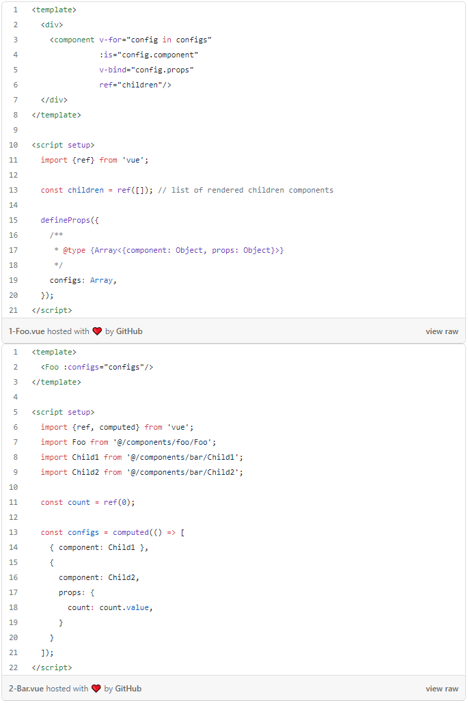The height and width of the screenshot is (703, 468).
Task: Select line number 21 in 1-Foo.vue
Action: click(x=14, y=310)
